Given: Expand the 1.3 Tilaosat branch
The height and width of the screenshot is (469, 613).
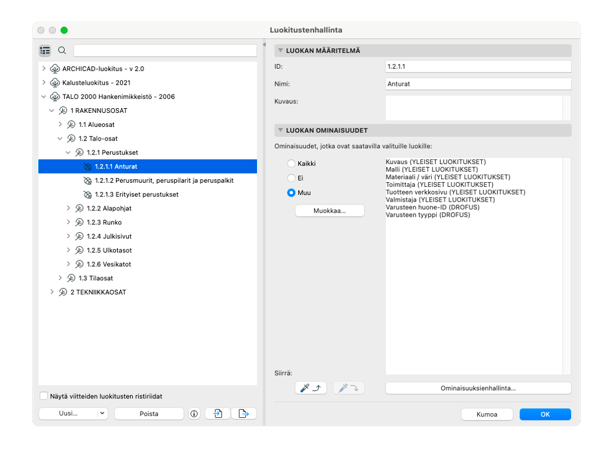Looking at the screenshot, I should (x=60, y=277).
